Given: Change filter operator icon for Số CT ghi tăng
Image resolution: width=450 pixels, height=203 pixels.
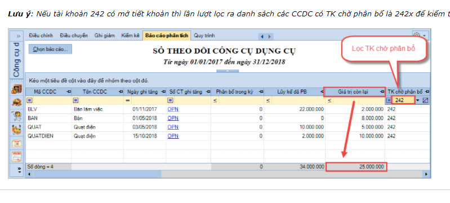Looking at the screenshot, I should pyautogui.click(x=170, y=100).
